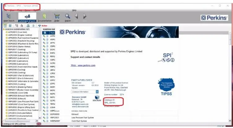Collapse the EG82934J (GENERATING SET) tree root
This screenshot has width=233, height=128.
[x=4, y=29]
